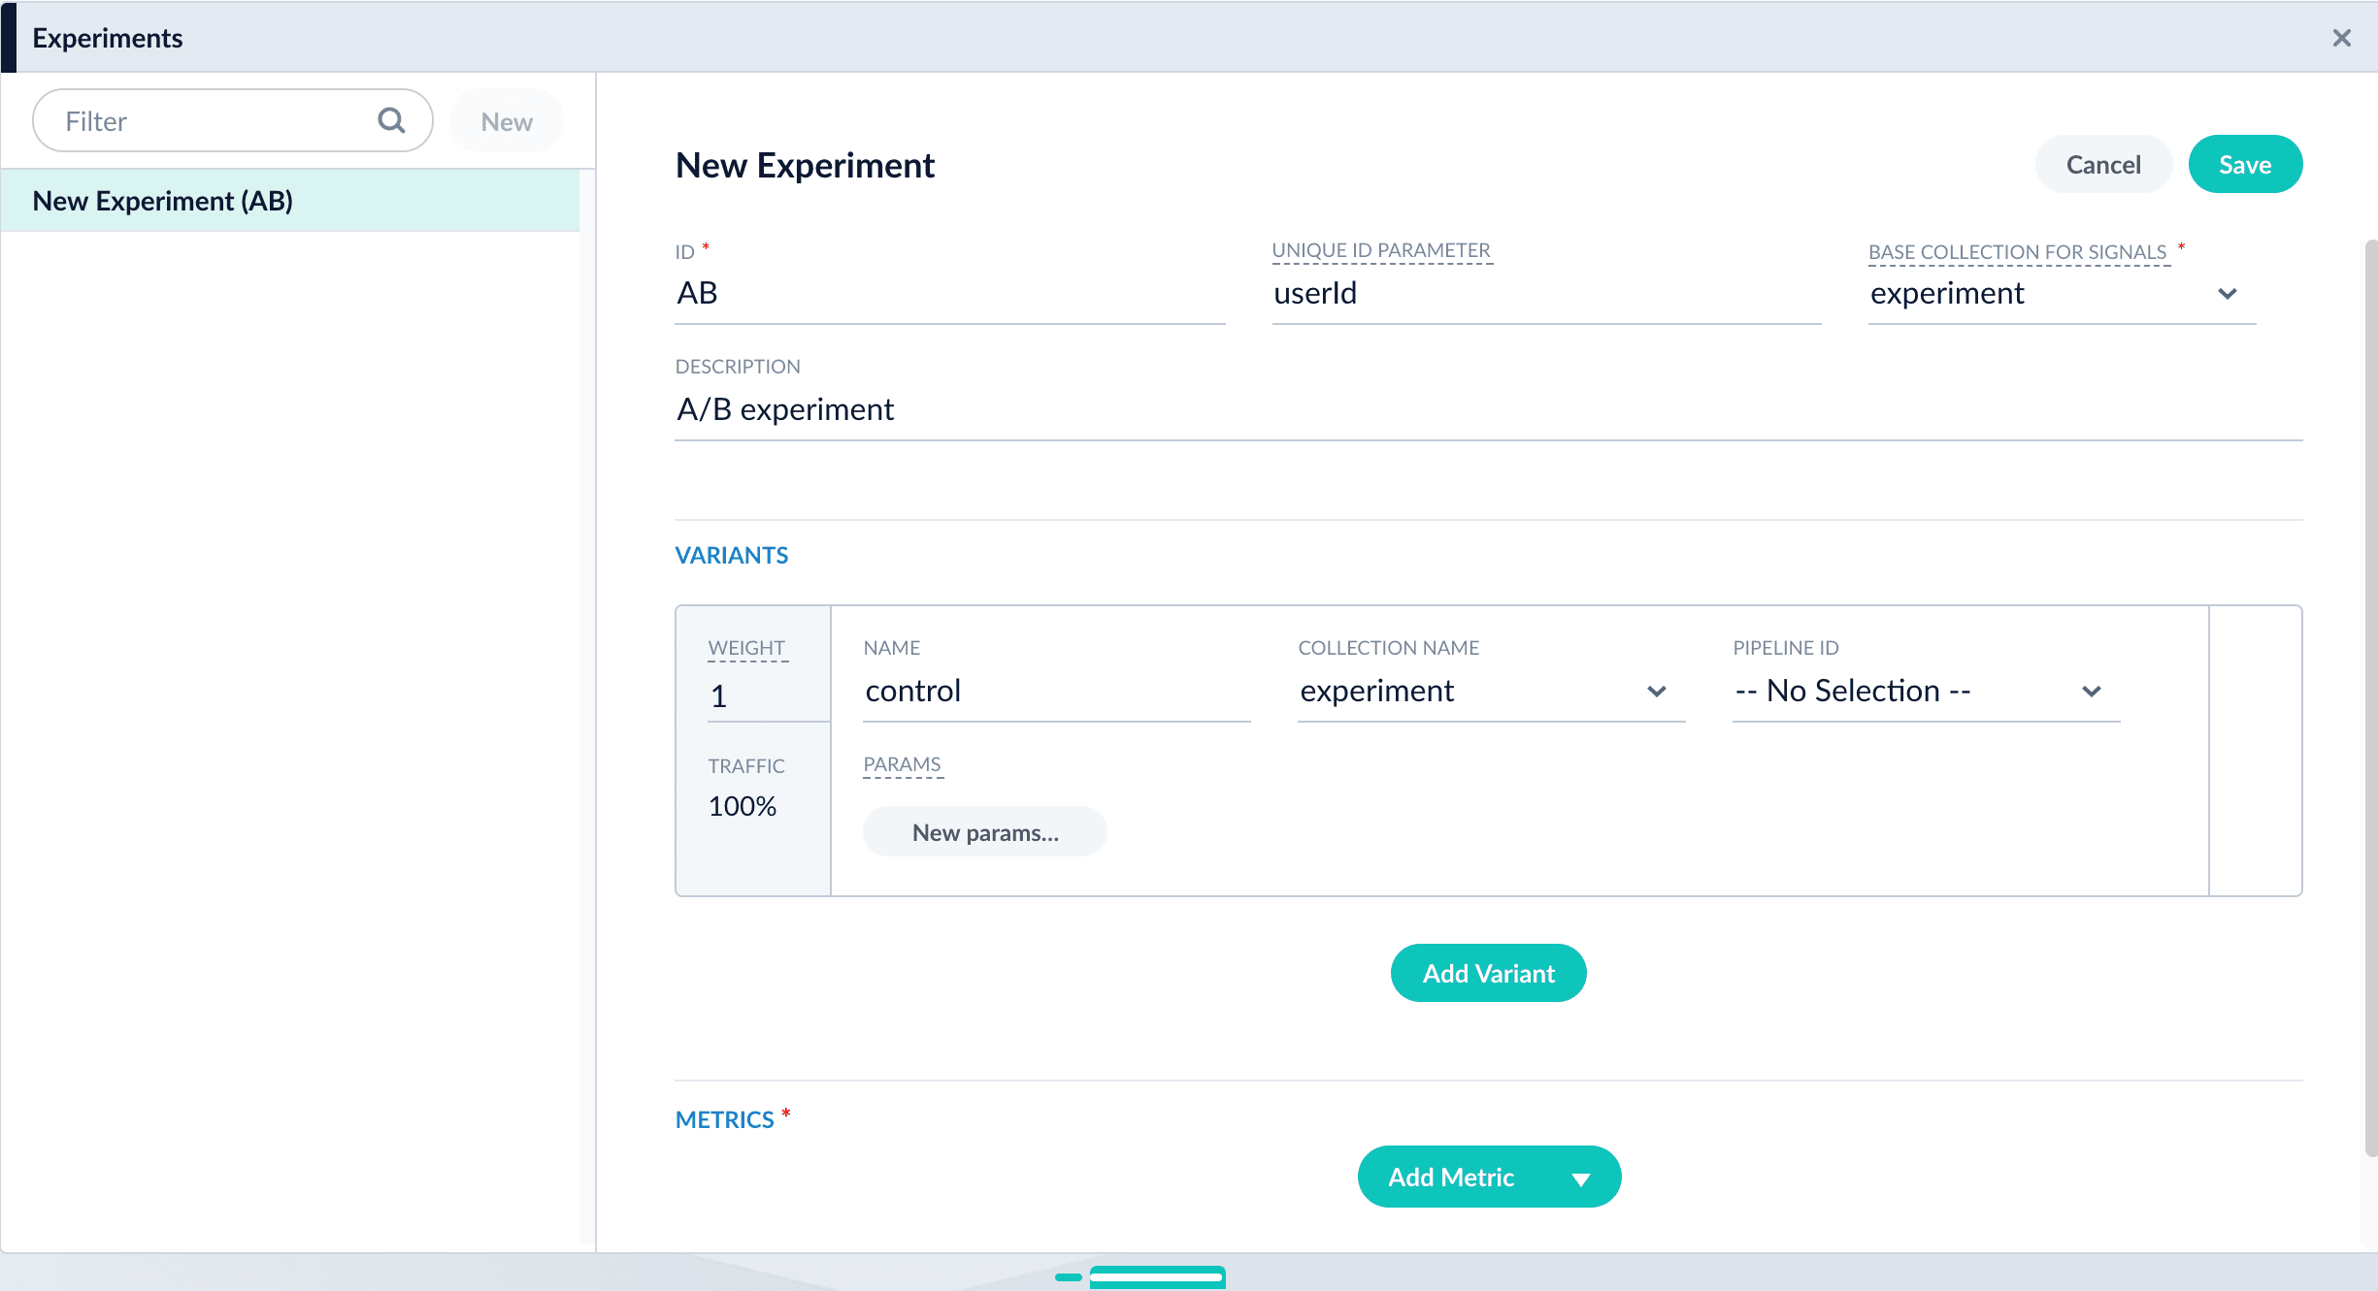Image resolution: width=2378 pixels, height=1291 pixels.
Task: Save the new experiment
Action: [2244, 165]
